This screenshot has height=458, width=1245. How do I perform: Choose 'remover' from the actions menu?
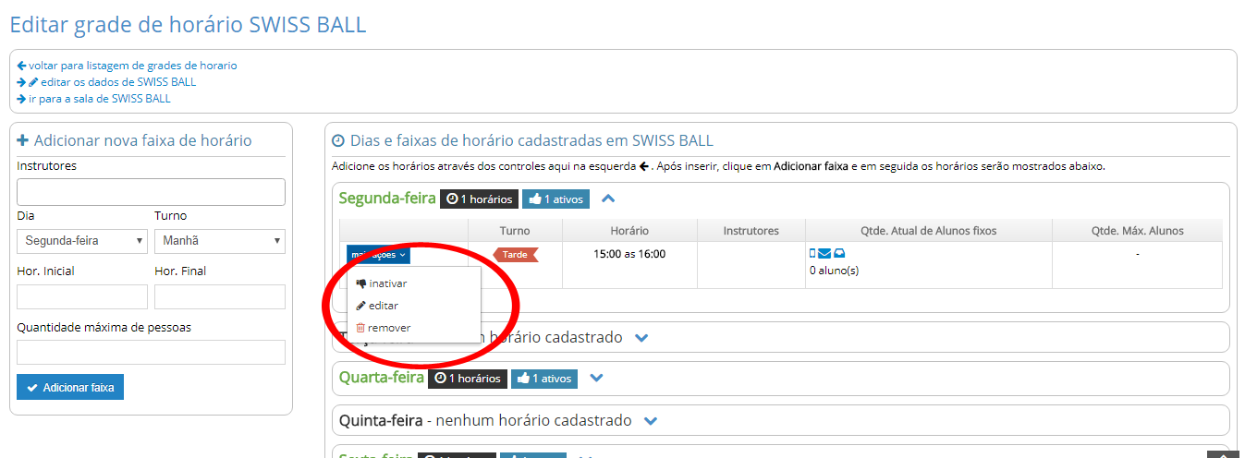(388, 328)
